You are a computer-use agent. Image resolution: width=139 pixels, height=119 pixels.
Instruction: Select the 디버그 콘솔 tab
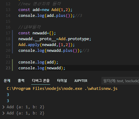click(41, 81)
